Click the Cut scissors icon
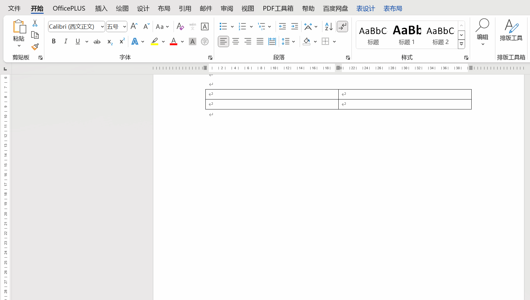The height and width of the screenshot is (300, 530). coord(35,23)
